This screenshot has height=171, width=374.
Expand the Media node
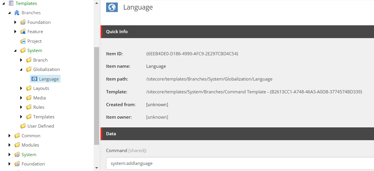21,98
